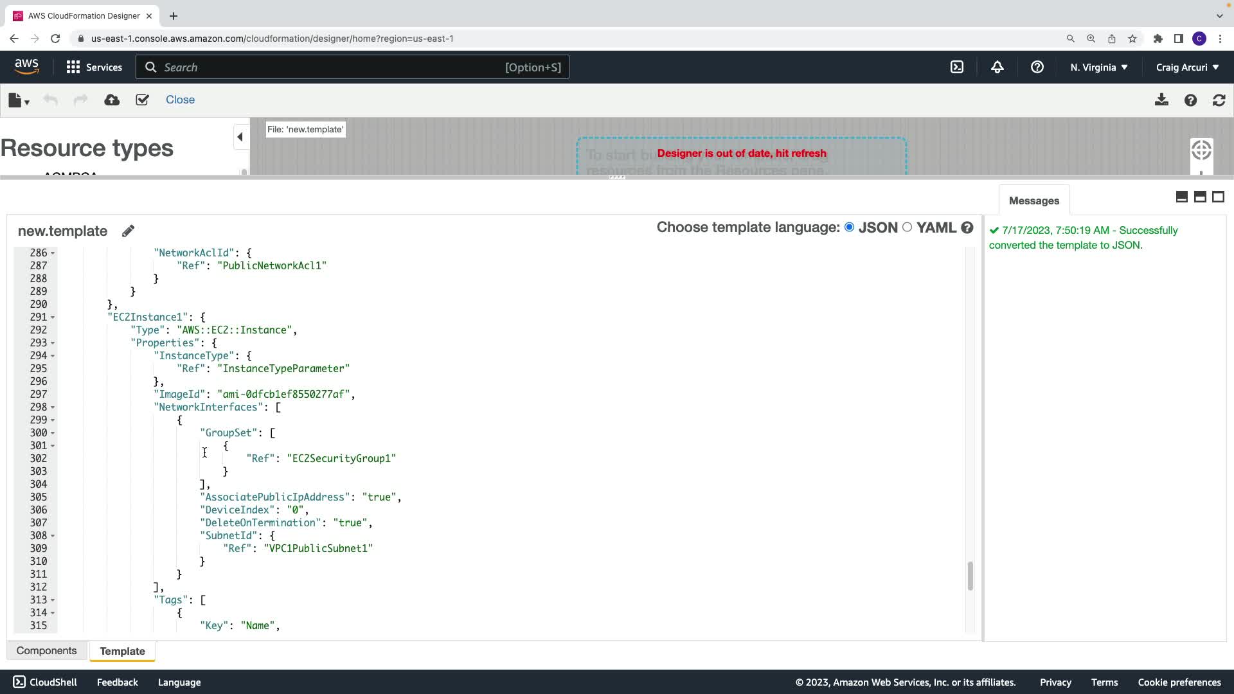Refresh the Designer canvas
This screenshot has width=1234, height=694.
pyautogui.click(x=1219, y=100)
